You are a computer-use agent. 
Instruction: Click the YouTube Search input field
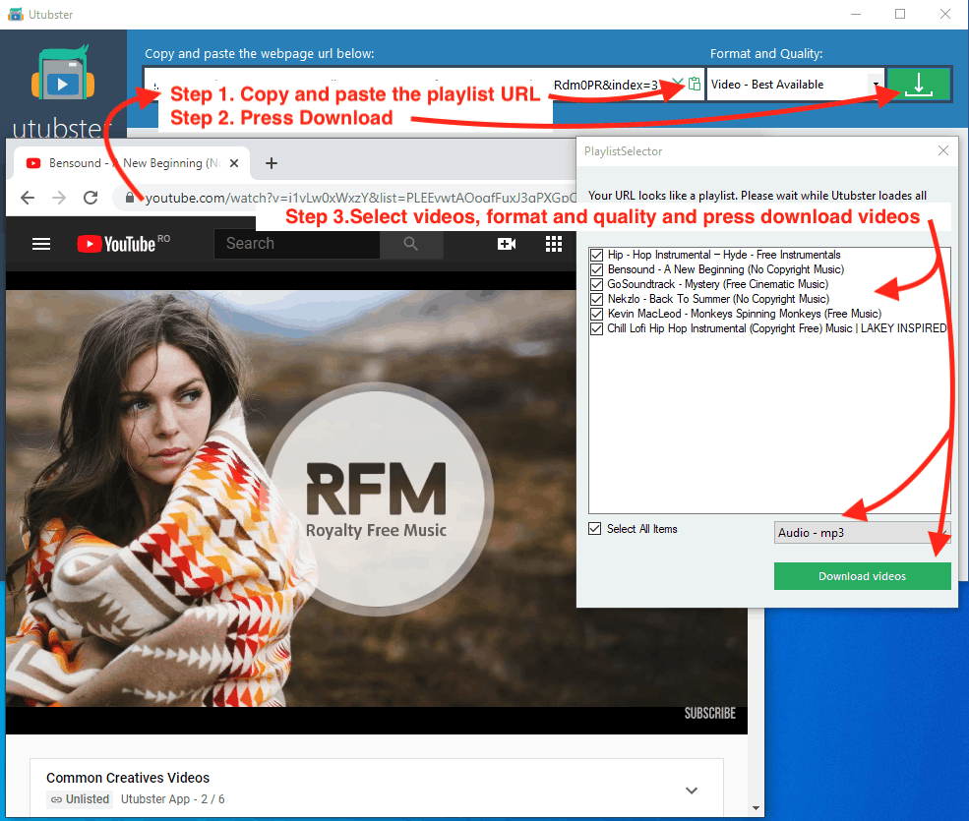[297, 244]
